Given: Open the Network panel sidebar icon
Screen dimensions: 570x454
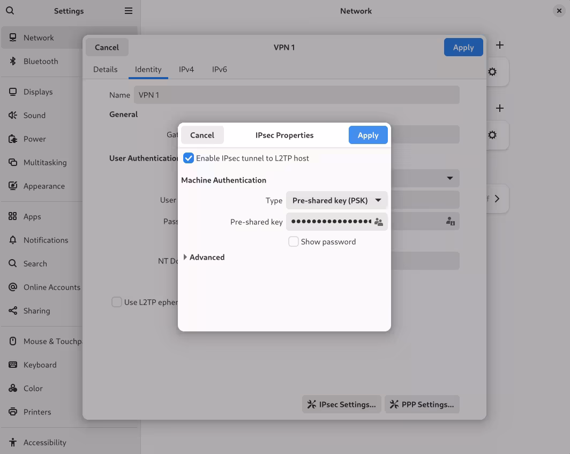Looking at the screenshot, I should click(x=12, y=37).
